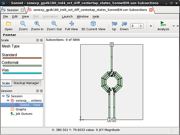Undock the Session panel

(x=37, y=91)
